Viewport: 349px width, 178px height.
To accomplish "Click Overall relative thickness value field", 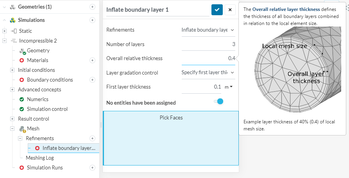I will pyautogui.click(x=209, y=58).
